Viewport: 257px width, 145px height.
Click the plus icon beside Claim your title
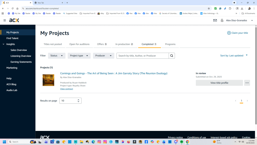pos(229,33)
